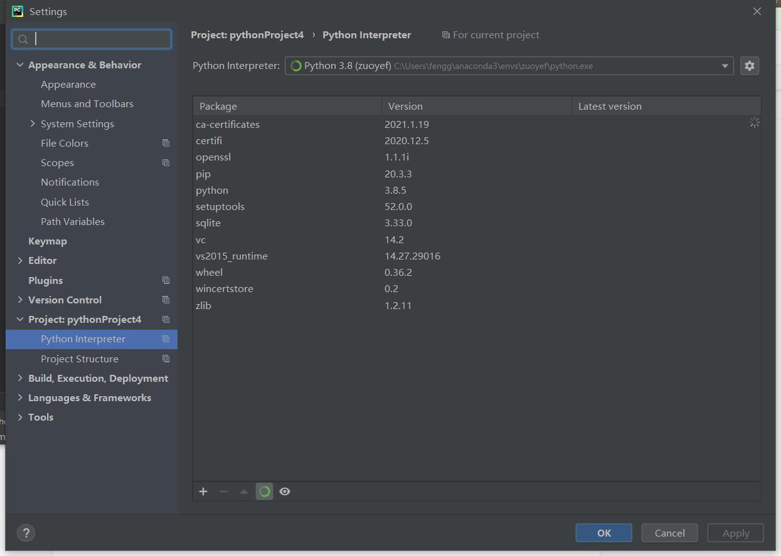Viewport: 781px width, 556px height.
Task: Expand the Editor section
Action: tap(20, 260)
